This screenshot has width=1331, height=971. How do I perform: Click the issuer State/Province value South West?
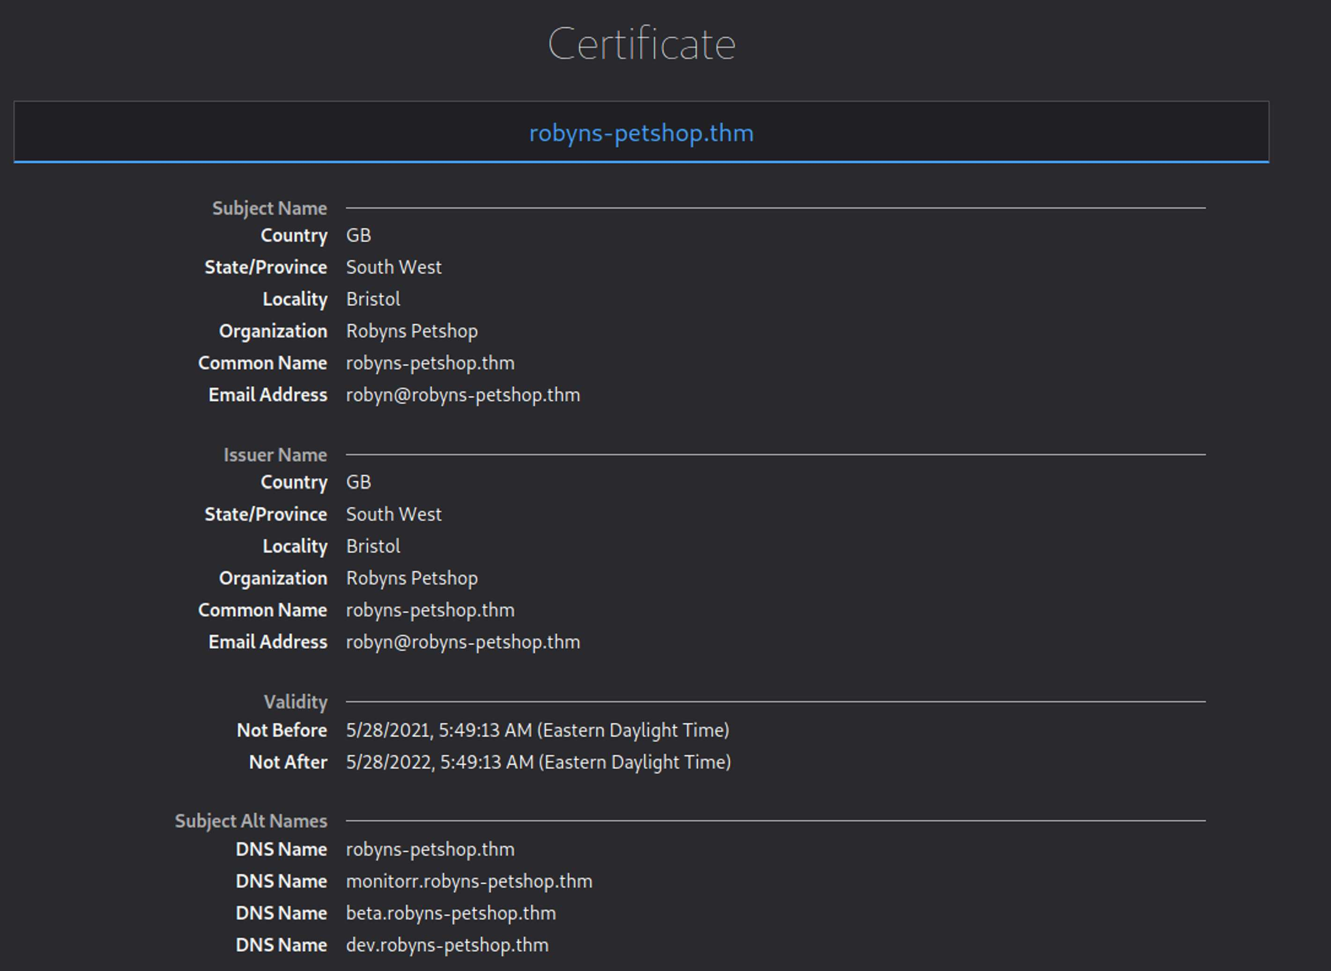pos(393,514)
